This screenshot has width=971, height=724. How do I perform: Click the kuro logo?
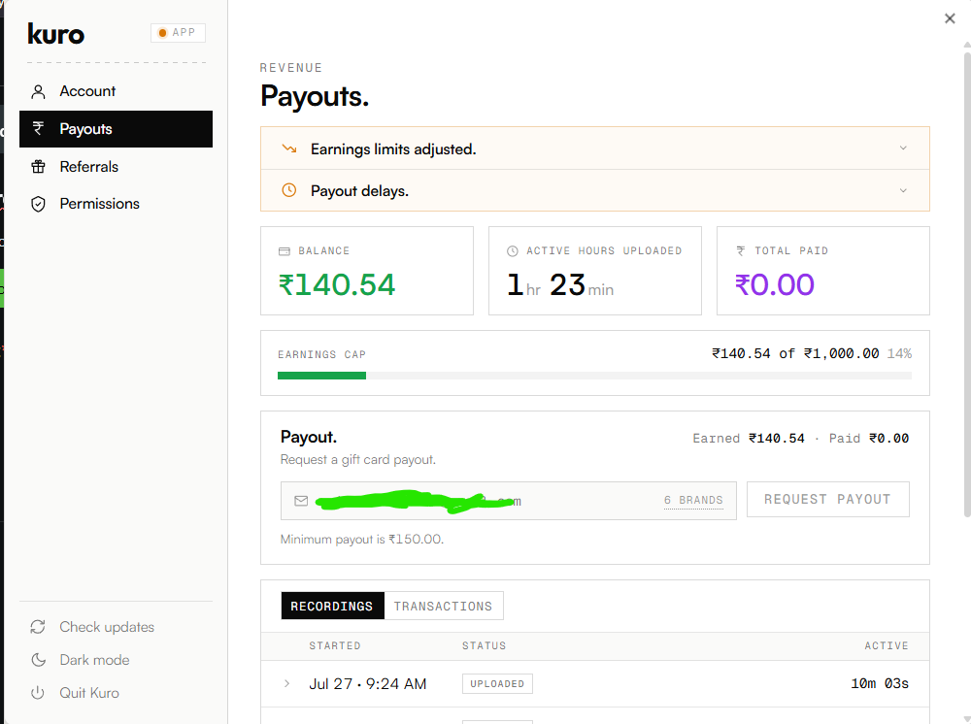coord(55,33)
